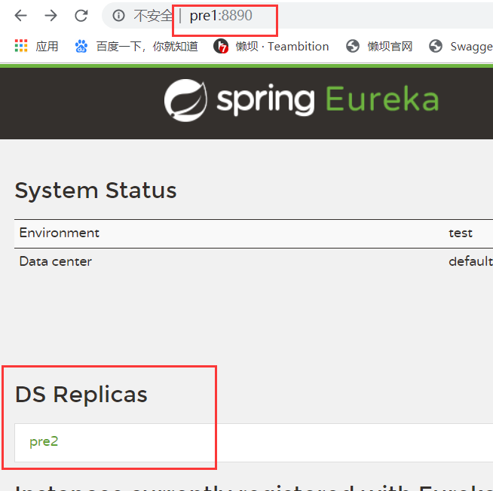Select the environment value test
Image resolution: width=493 pixels, height=491 pixels.
click(x=461, y=233)
